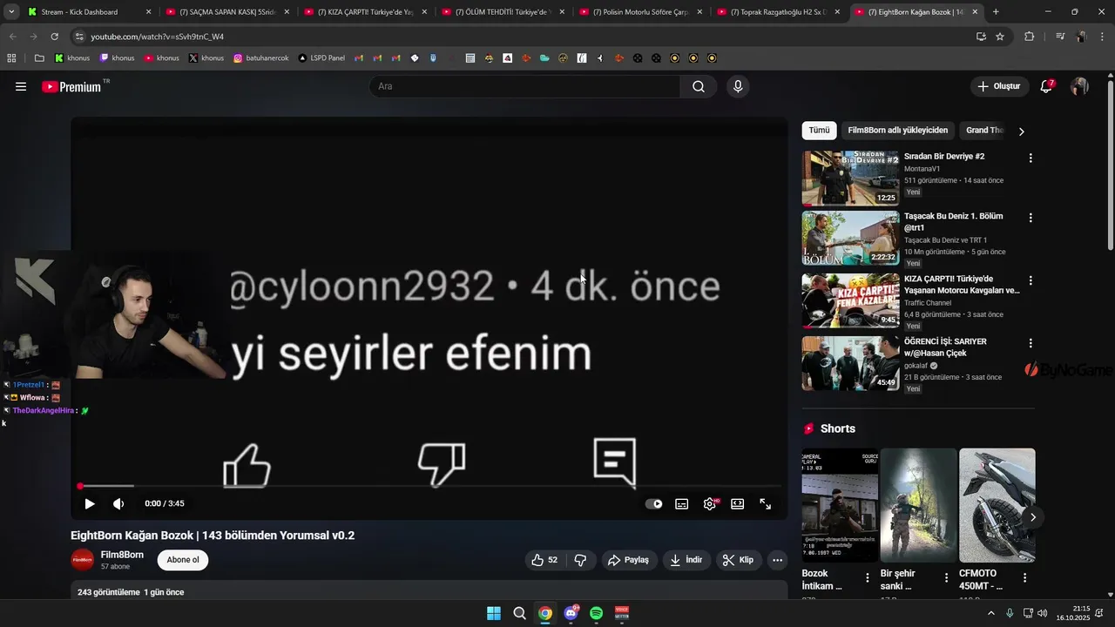Open Taşacak Bu Deniz 1. Bölüm title
1115x627 pixels.
(x=954, y=222)
